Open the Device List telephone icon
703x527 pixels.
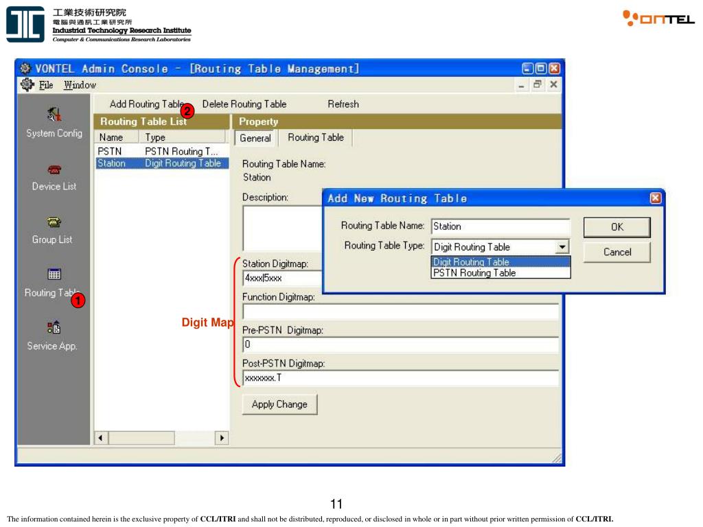pyautogui.click(x=54, y=170)
